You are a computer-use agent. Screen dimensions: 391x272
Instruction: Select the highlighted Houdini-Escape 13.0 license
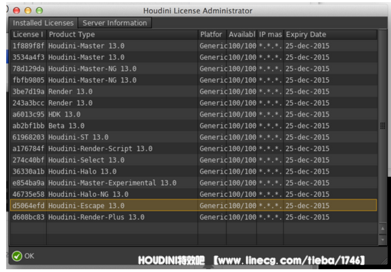point(193,206)
